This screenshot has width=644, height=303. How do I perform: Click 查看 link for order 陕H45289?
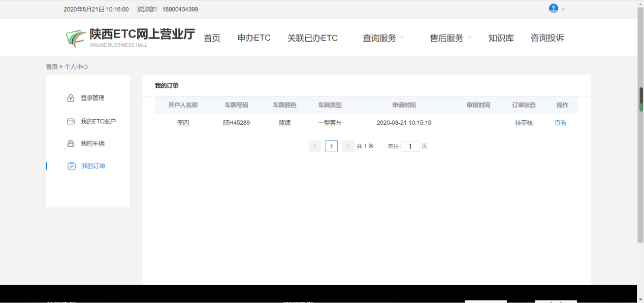coord(560,123)
